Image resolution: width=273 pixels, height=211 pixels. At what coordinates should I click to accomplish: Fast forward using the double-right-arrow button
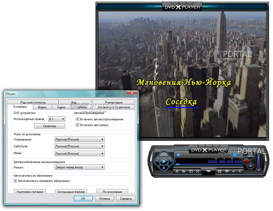coord(250,156)
